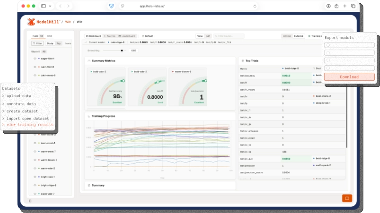Open a new tab with the plus icon
Viewport: 380px width, 213px height.
[345, 6]
